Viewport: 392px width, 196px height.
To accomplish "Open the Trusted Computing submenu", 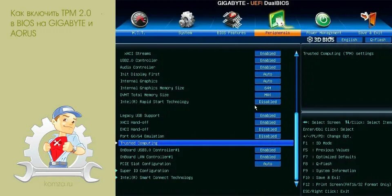I will [206, 143].
